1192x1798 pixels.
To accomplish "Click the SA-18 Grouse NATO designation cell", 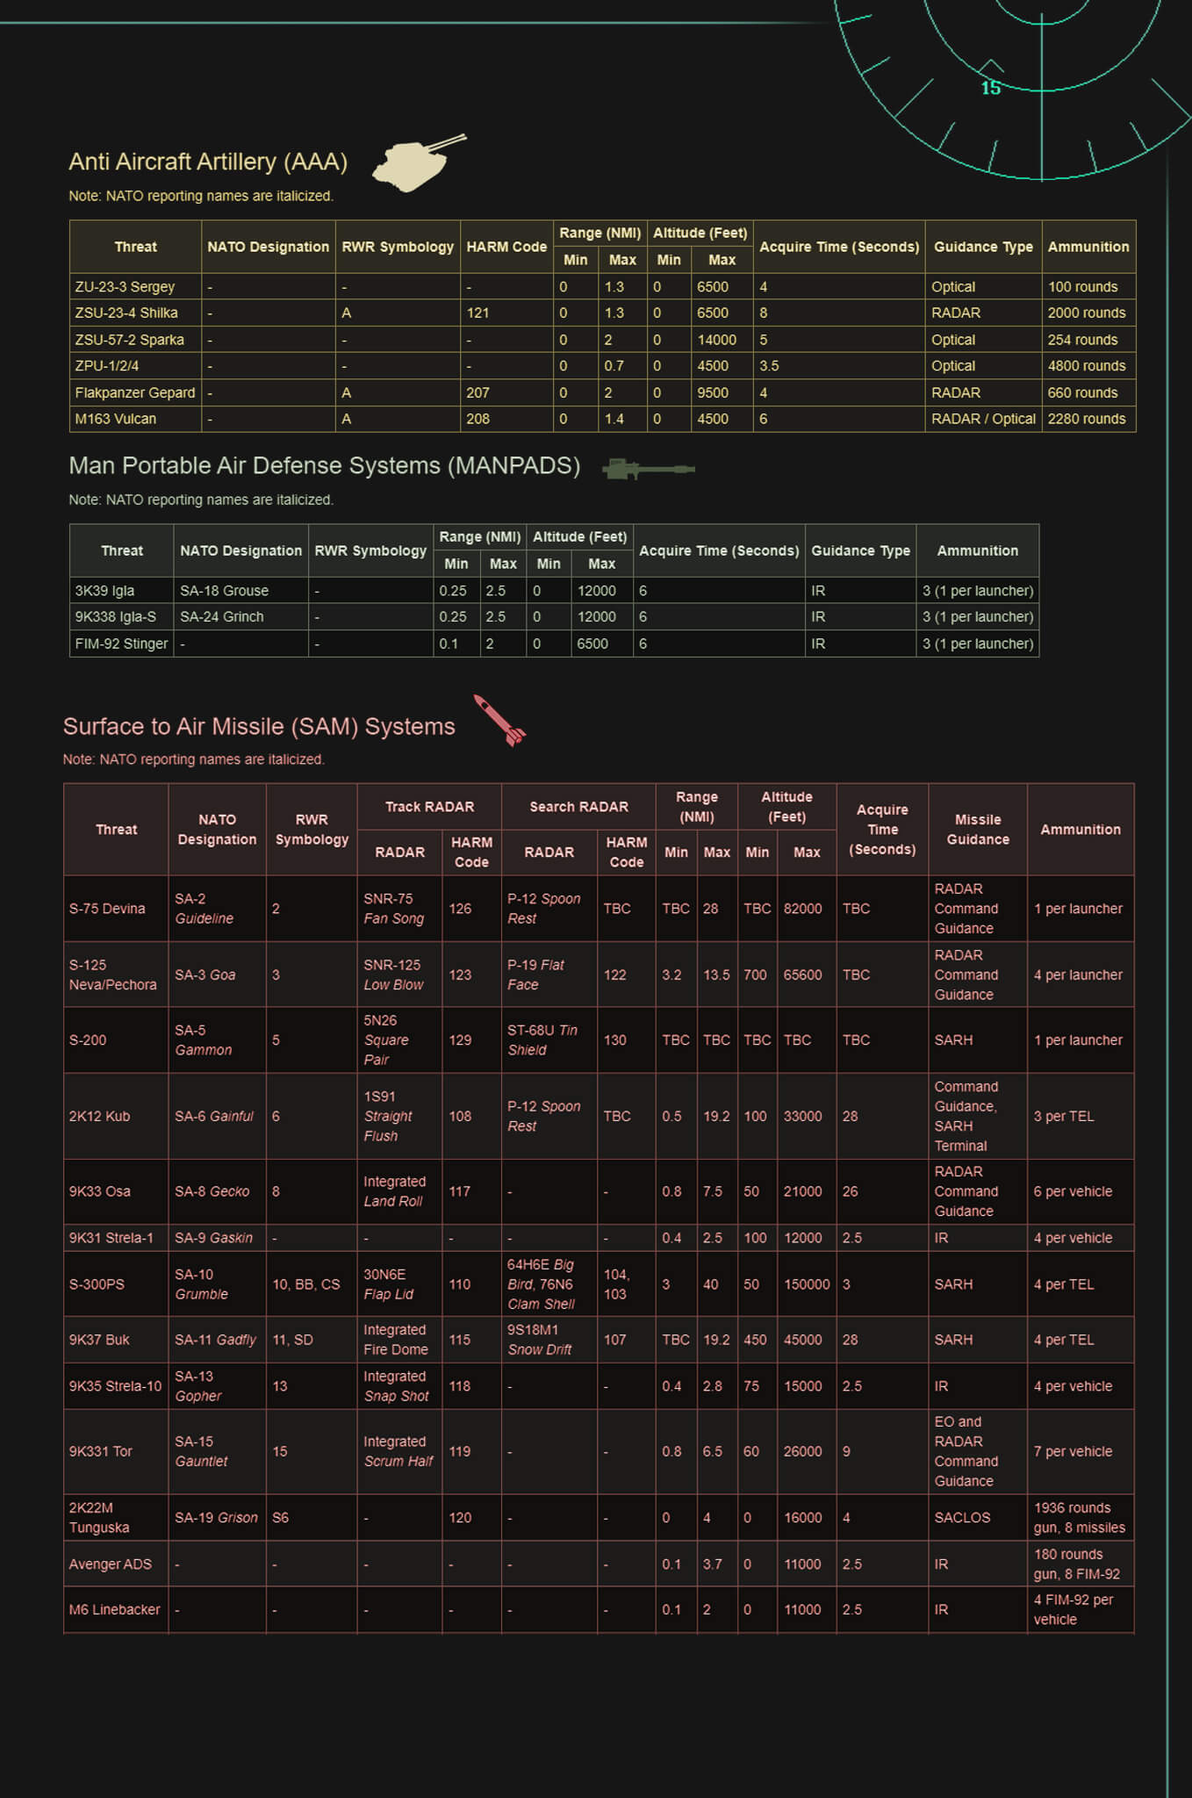I will tap(225, 591).
